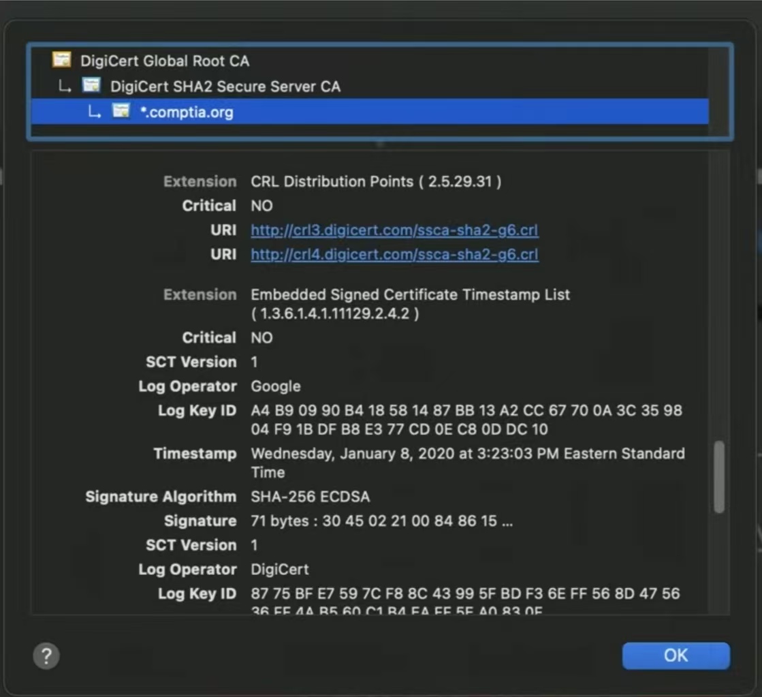Click the Log Operator value Google
Screen dimensions: 762x697
[x=276, y=387]
